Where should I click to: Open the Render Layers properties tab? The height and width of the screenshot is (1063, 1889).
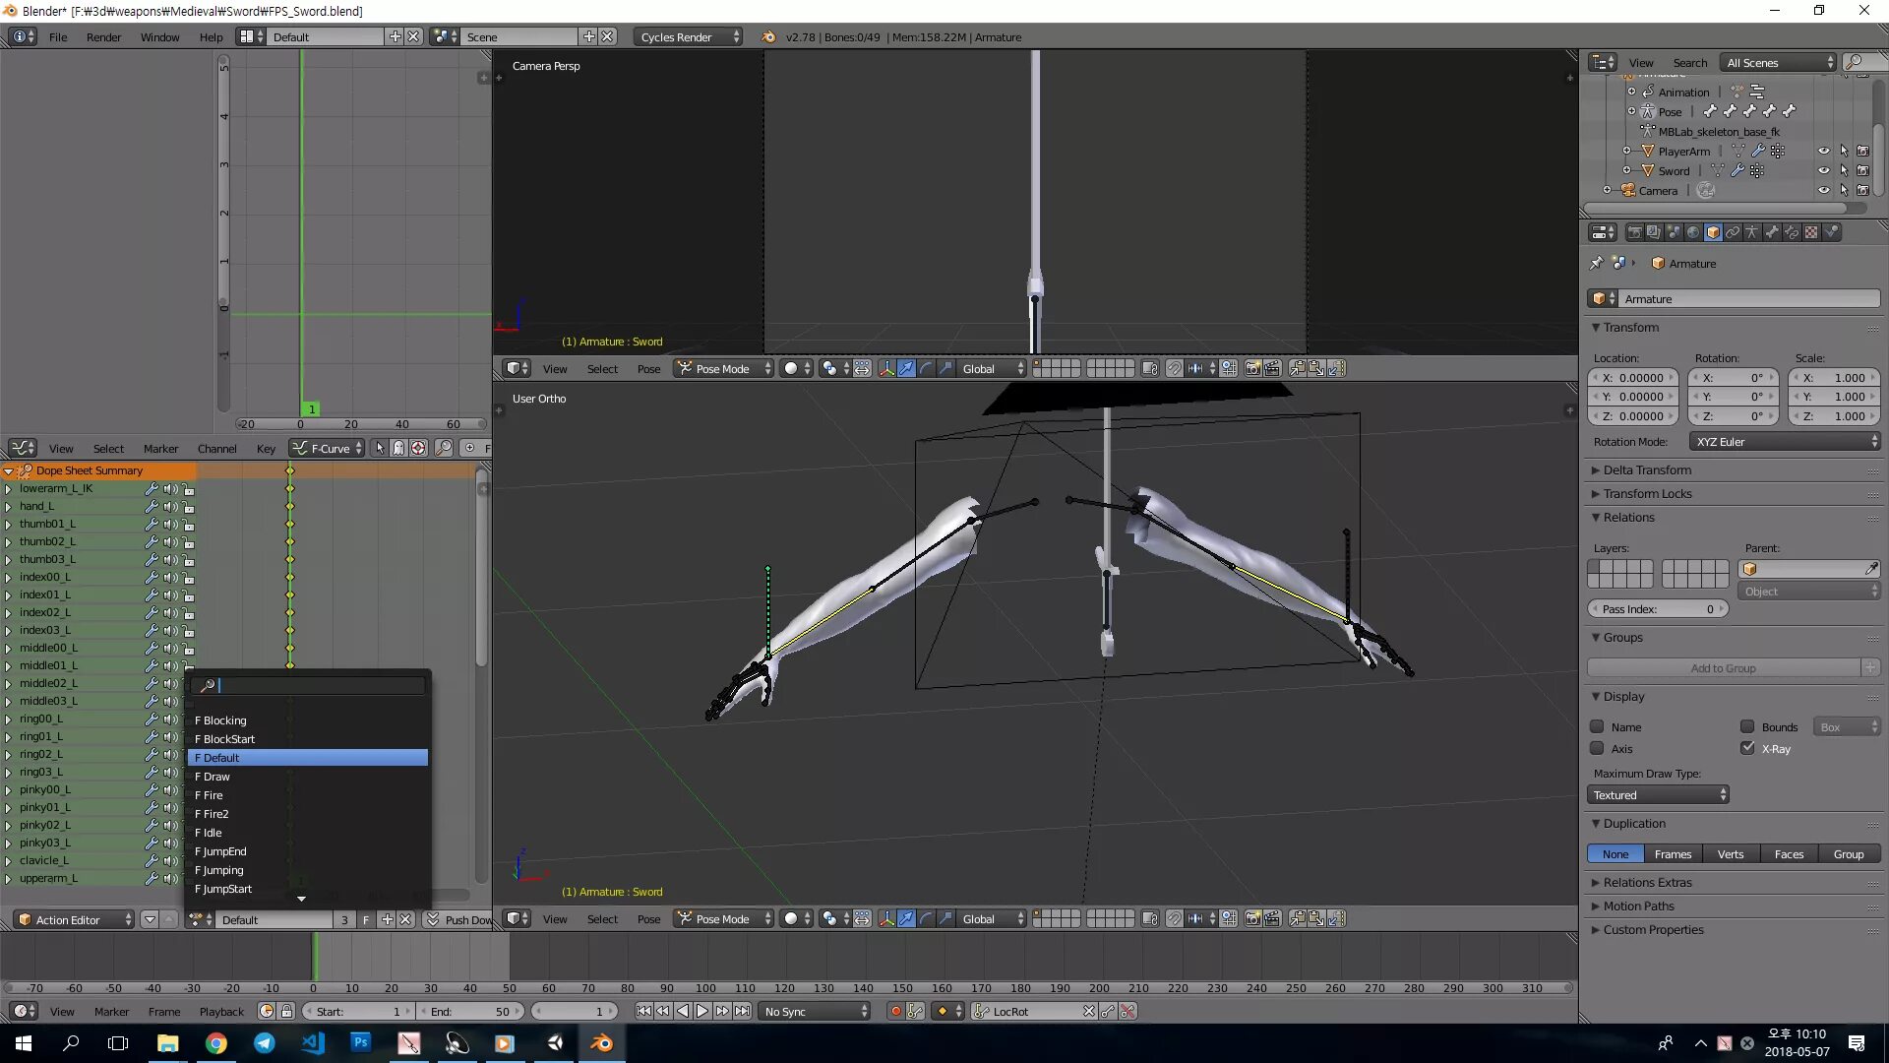[1654, 232]
